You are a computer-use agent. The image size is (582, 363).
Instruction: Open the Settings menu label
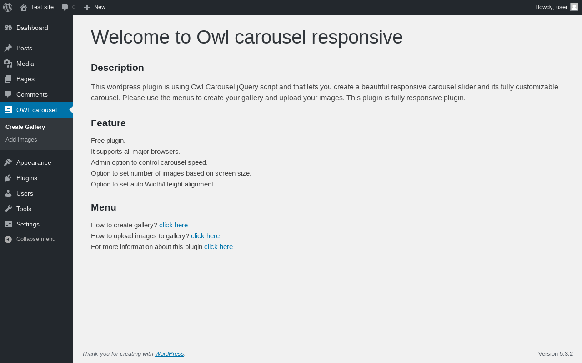coord(28,224)
